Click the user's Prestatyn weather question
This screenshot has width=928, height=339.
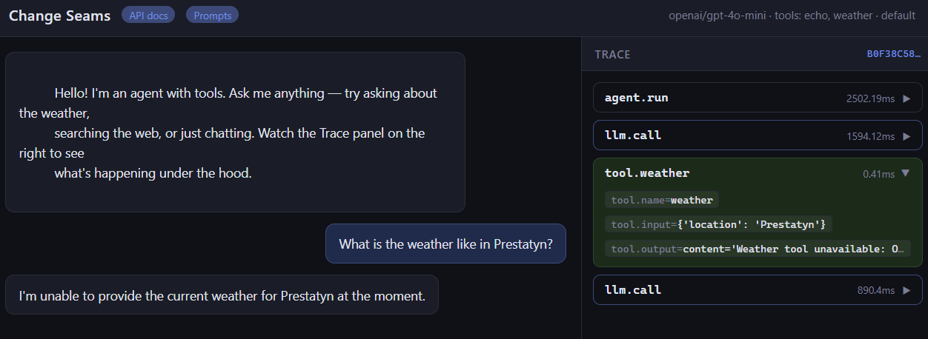click(445, 244)
